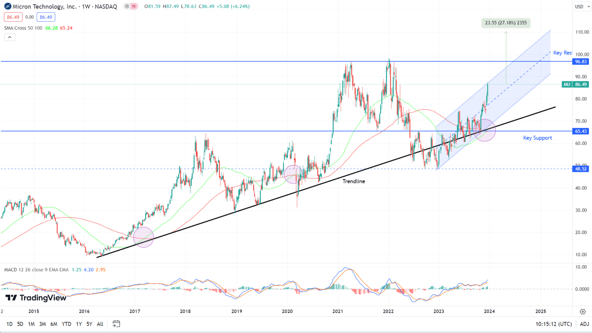The width and height of the screenshot is (592, 333).
Task: Select the 1D time range
Action: coord(9,324)
